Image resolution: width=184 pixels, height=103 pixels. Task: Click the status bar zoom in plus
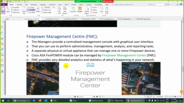coord(181,97)
